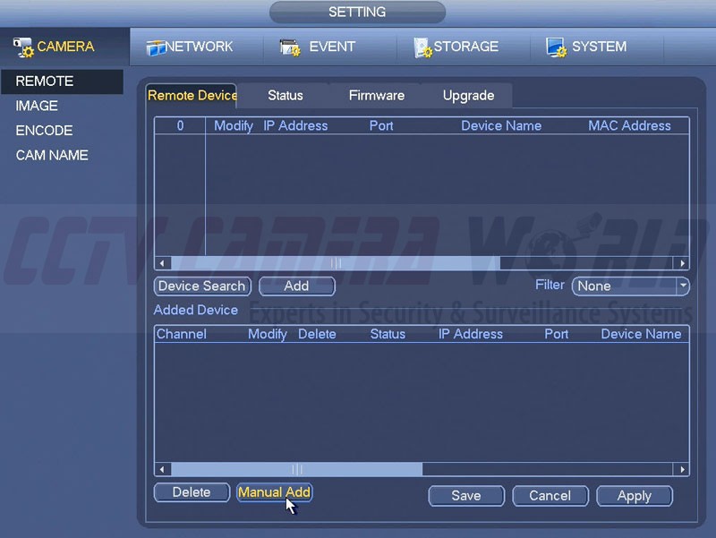
Task: Open the Firmware tab
Action: (x=376, y=95)
